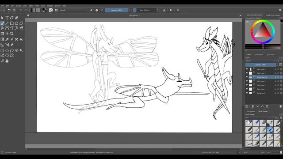Viewport: 283px width, 159px height.
Task: Select the Crop tool
Action: [x=12, y=34]
